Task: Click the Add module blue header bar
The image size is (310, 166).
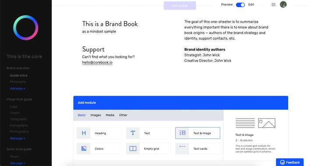Action: (180, 103)
